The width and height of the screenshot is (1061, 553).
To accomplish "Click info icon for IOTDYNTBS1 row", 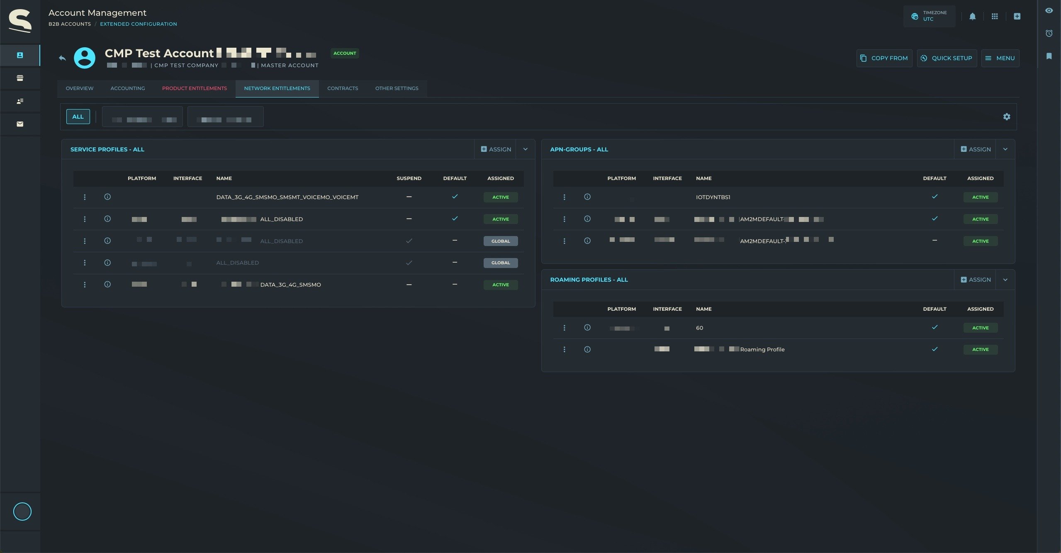I will pyautogui.click(x=587, y=197).
